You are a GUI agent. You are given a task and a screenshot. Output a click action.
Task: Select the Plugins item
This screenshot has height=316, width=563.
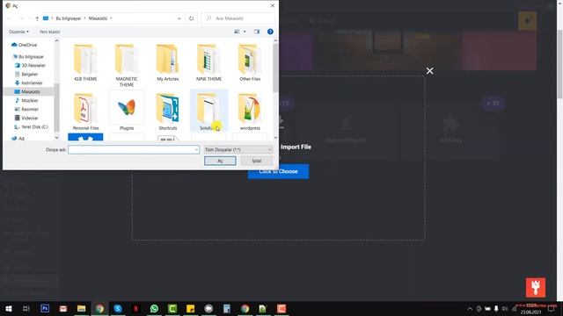[127, 111]
